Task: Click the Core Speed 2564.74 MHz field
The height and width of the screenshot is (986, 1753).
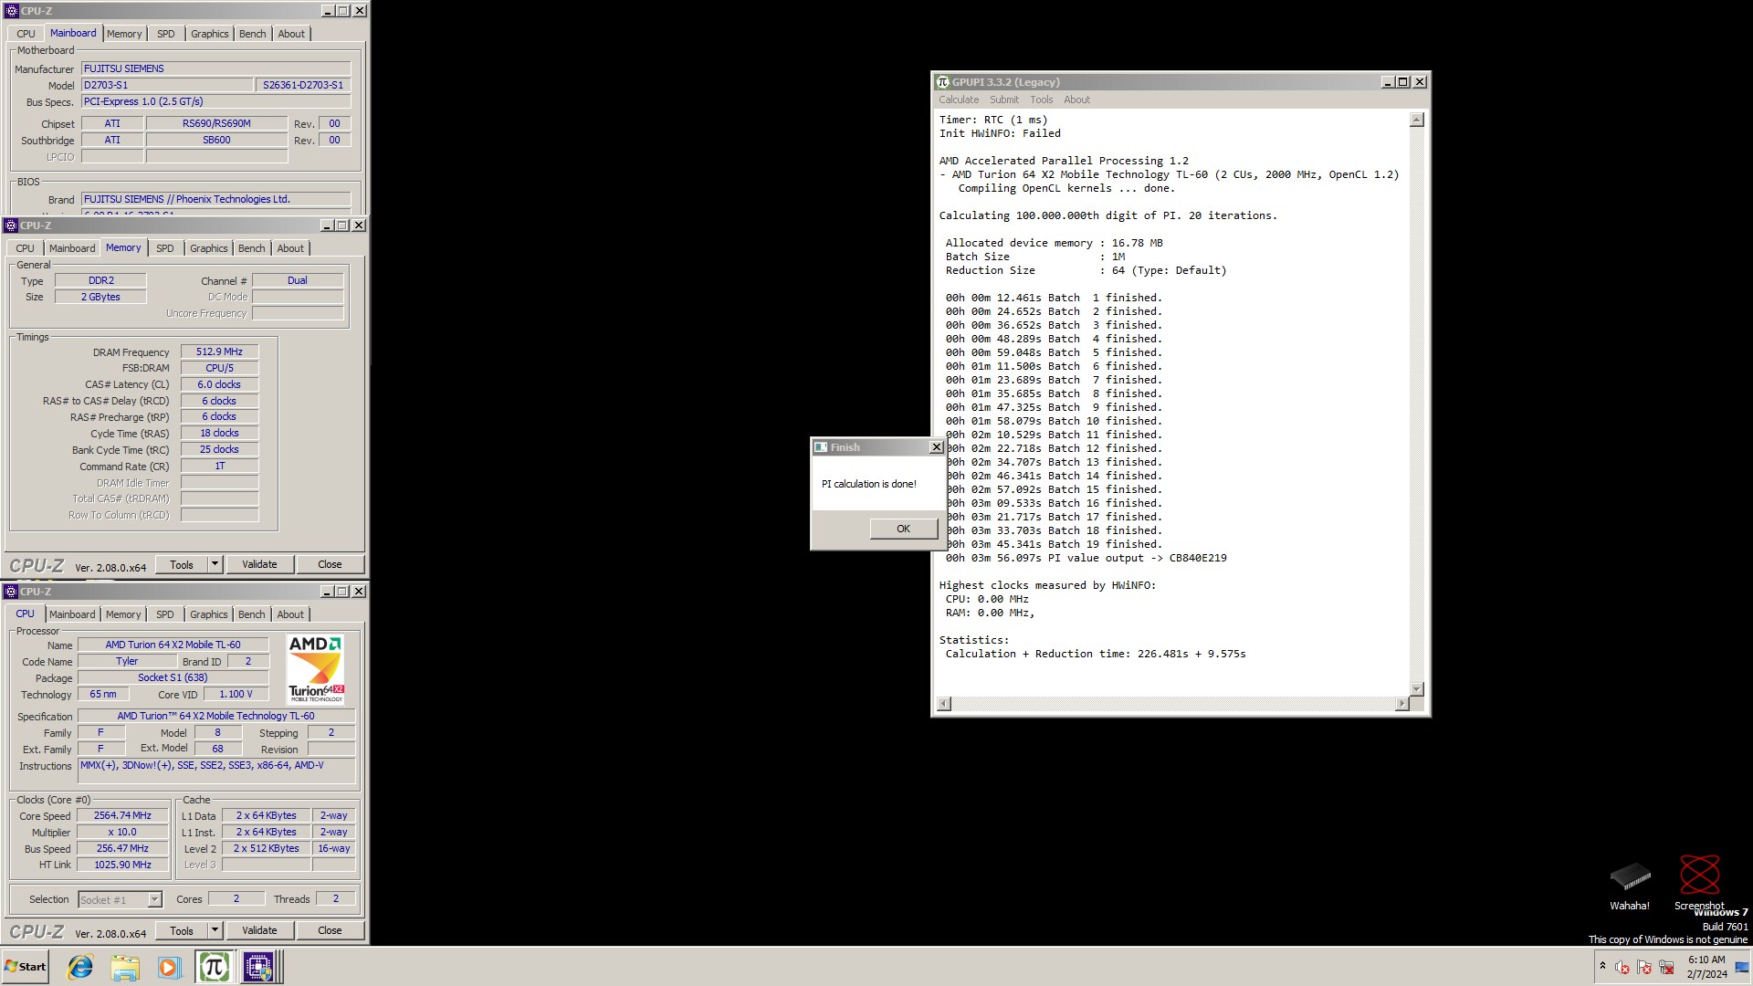Action: (122, 816)
